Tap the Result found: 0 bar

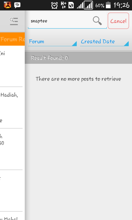coord(78,58)
